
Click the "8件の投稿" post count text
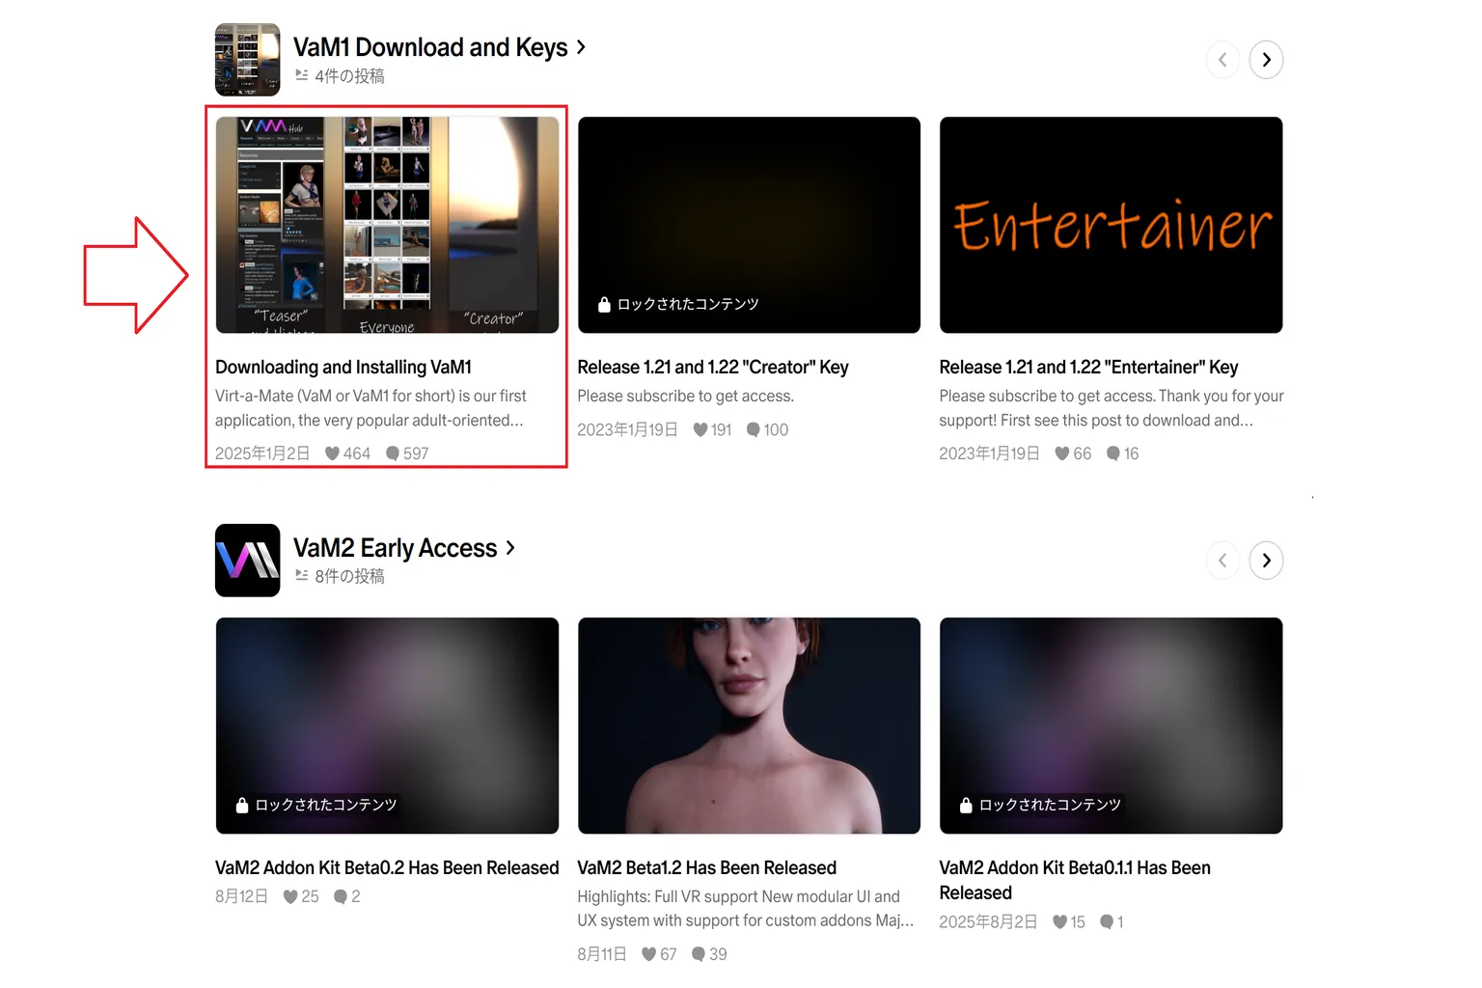click(x=349, y=576)
